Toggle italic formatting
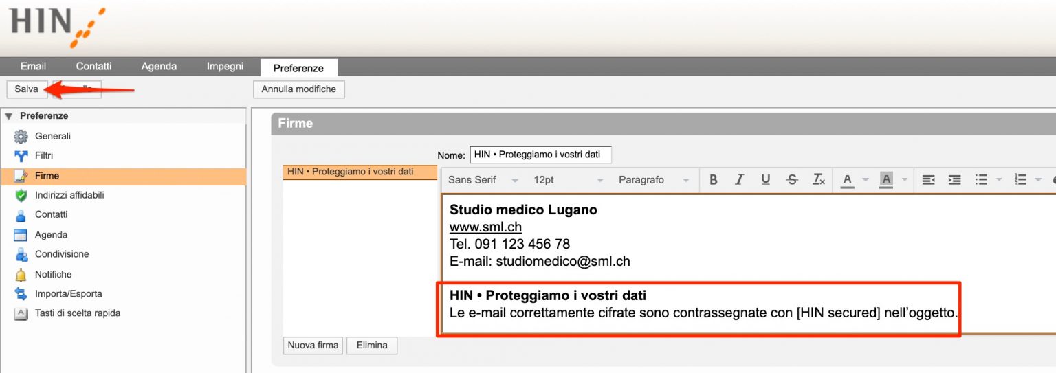Screen dimensions: 1056x373 [x=740, y=180]
